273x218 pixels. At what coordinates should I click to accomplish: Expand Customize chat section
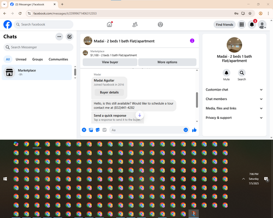[x=234, y=89]
